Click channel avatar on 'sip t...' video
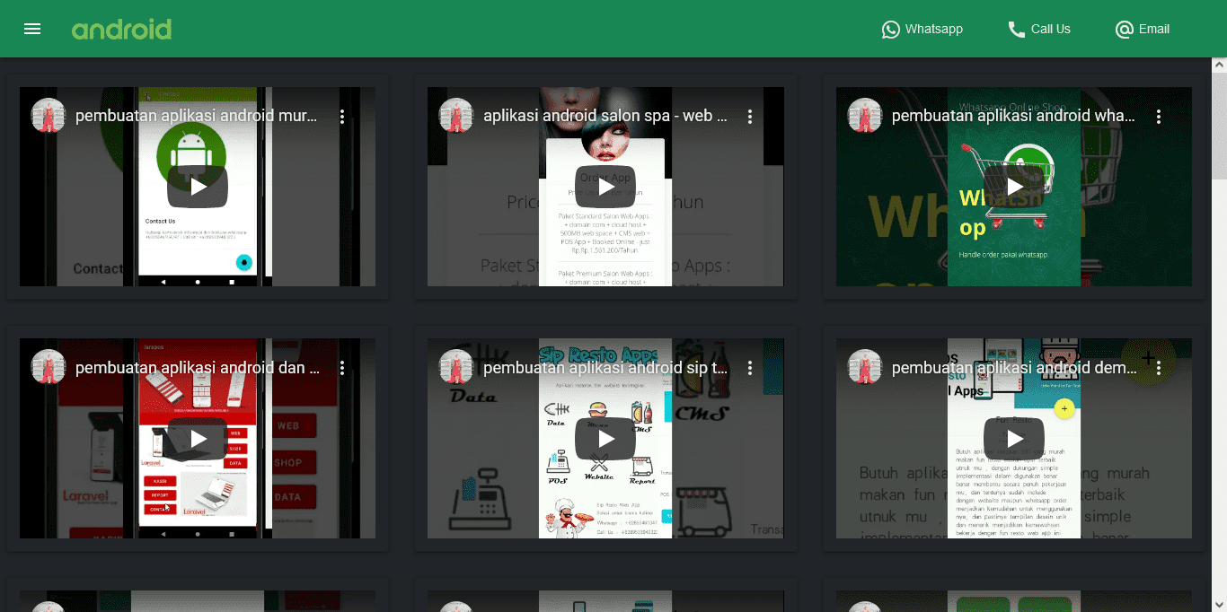The height and width of the screenshot is (612, 1227). pos(456,367)
